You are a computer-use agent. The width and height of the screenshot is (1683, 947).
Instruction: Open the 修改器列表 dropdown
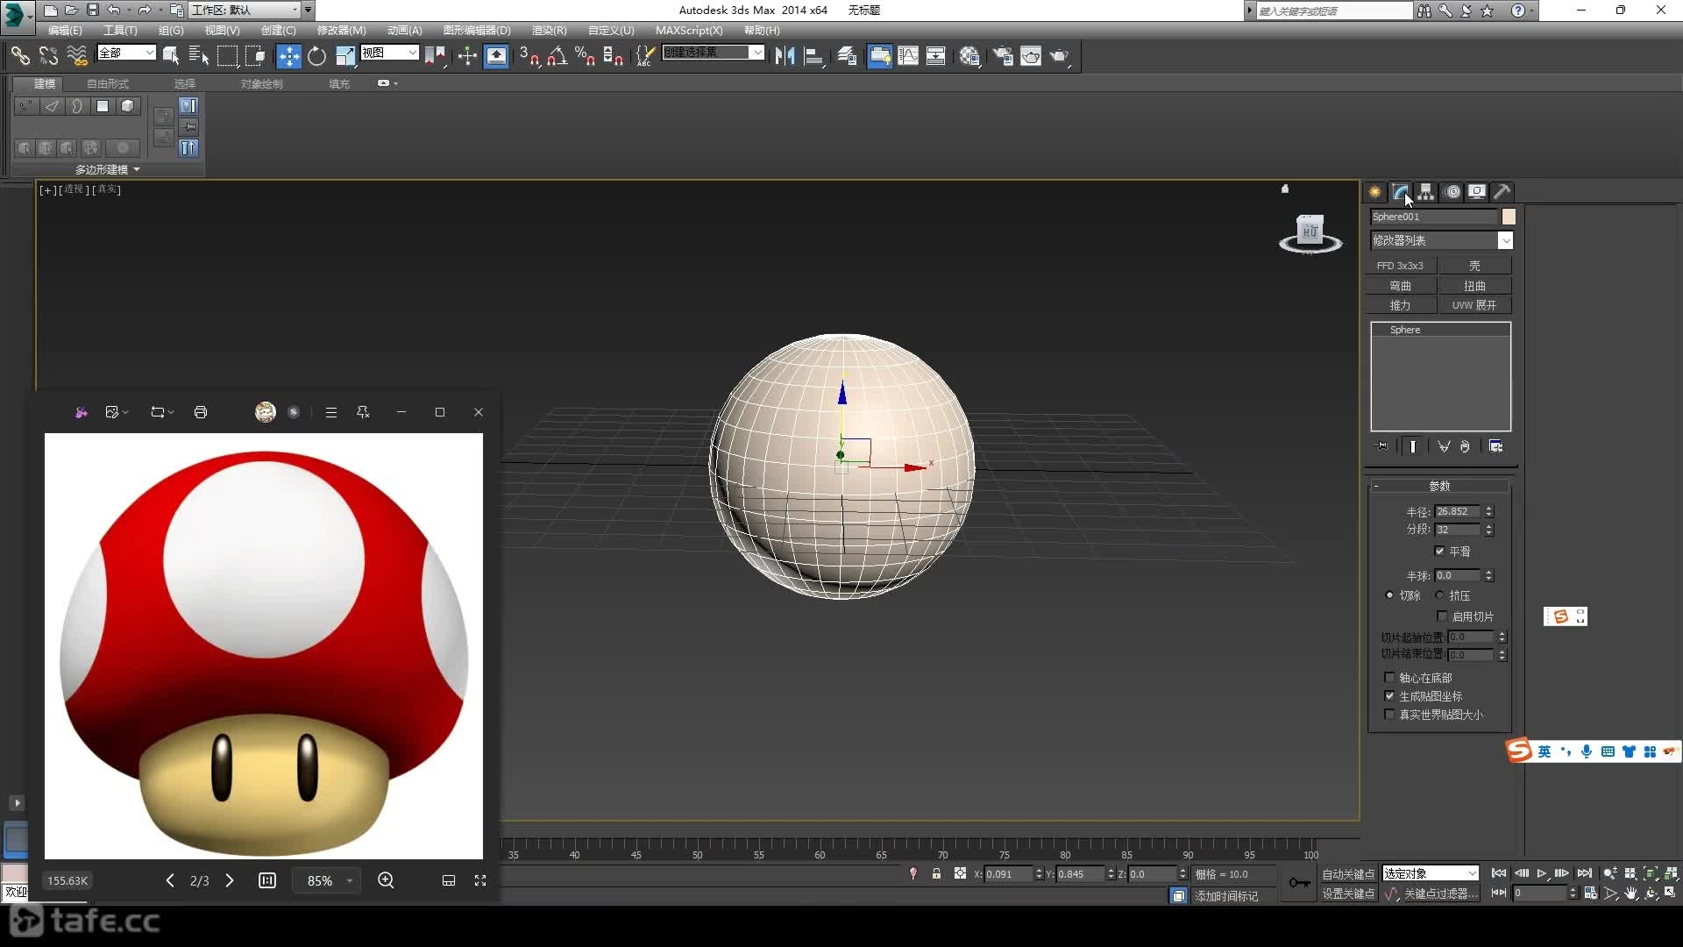1442,240
